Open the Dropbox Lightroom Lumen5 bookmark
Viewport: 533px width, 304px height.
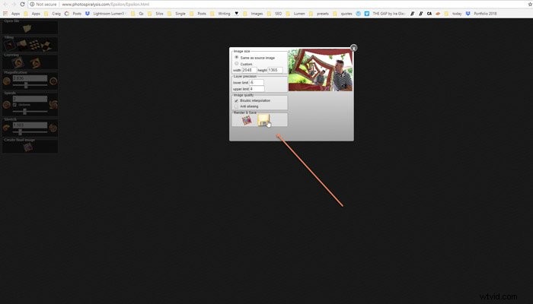pyautogui.click(x=105, y=14)
